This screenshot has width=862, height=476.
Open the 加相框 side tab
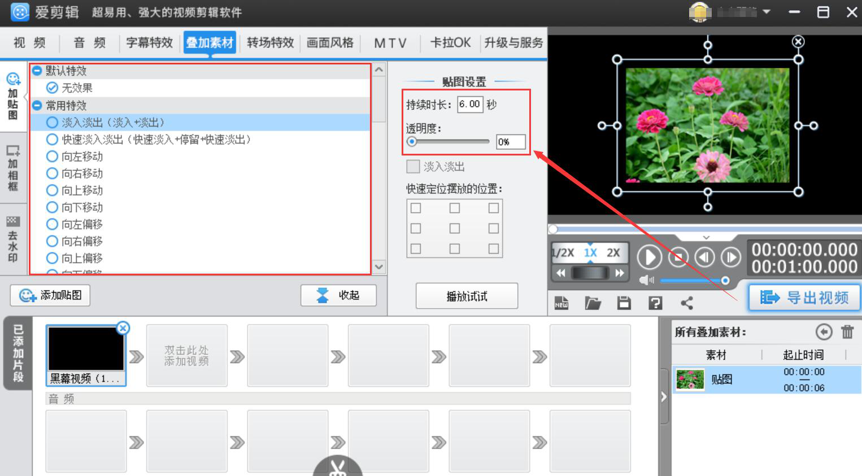pyautogui.click(x=13, y=168)
